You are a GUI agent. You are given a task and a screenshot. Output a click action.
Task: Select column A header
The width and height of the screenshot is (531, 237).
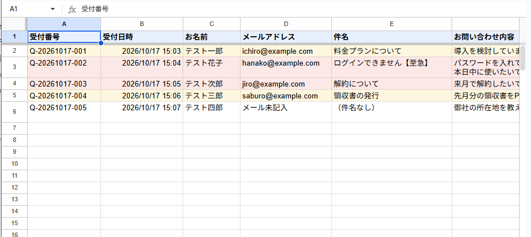click(64, 24)
